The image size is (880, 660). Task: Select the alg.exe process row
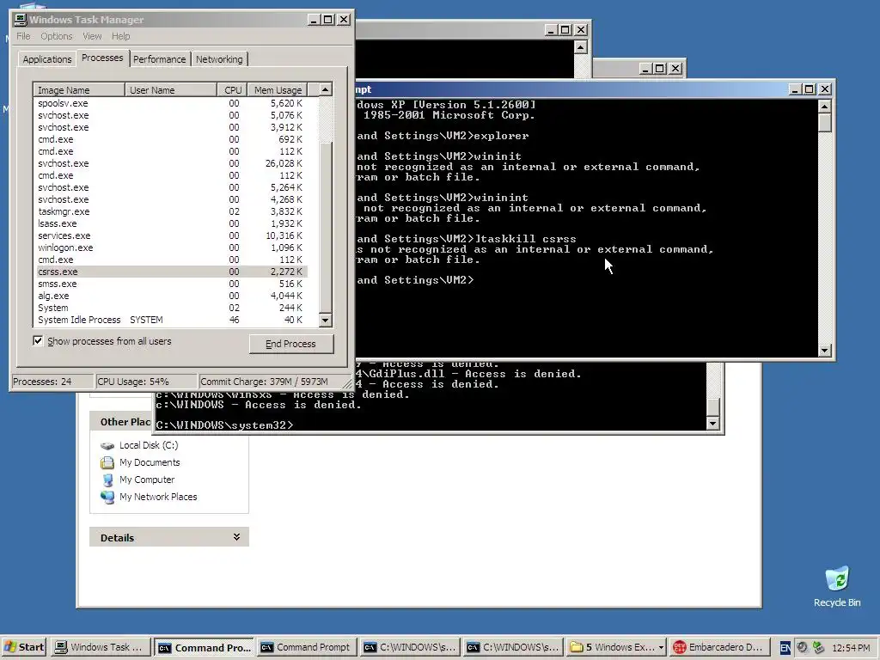(171, 296)
